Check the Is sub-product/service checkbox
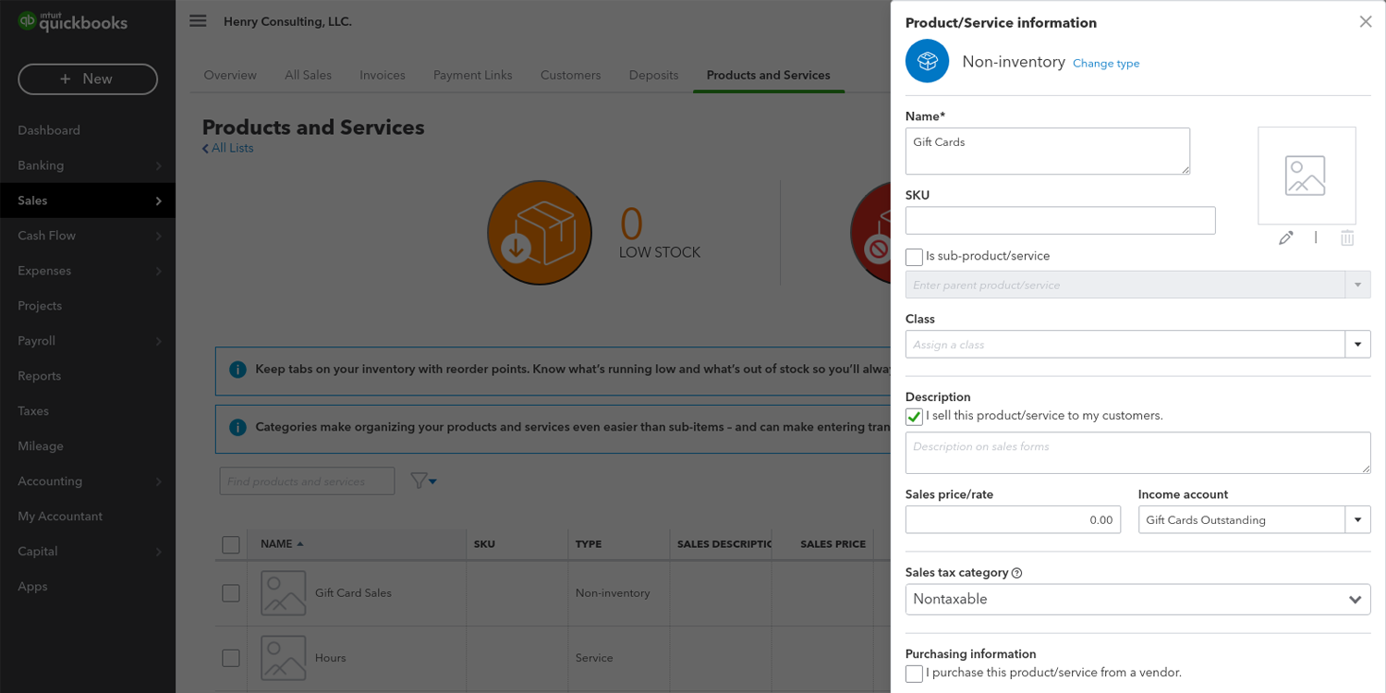The height and width of the screenshot is (693, 1386). pos(914,257)
